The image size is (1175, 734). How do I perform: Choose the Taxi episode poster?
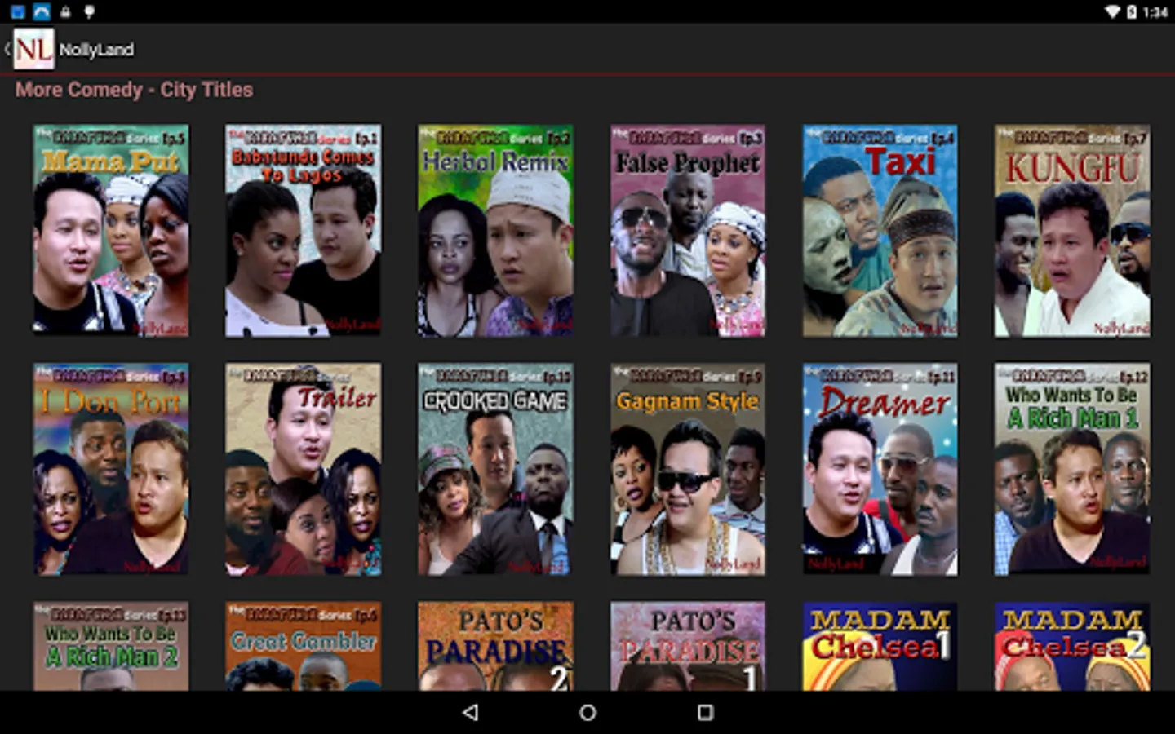pos(880,230)
